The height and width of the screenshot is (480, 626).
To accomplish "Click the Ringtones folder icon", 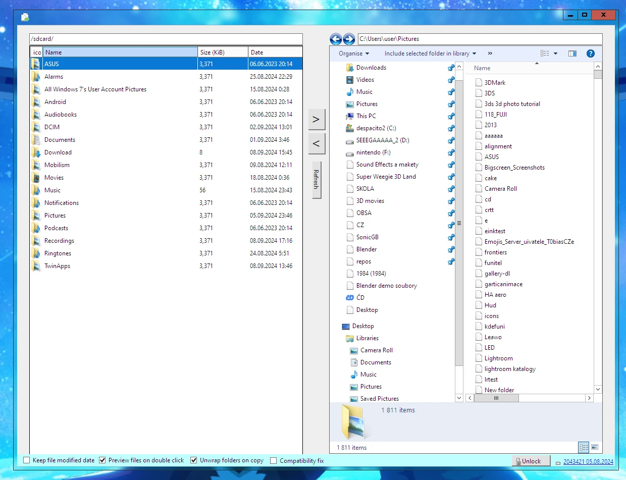I will [36, 253].
